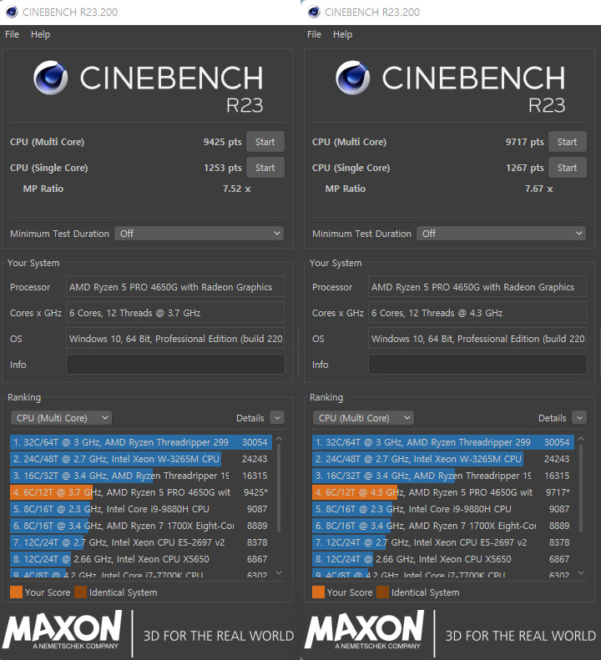Click MP Ratio value 7.52 x

point(237,189)
